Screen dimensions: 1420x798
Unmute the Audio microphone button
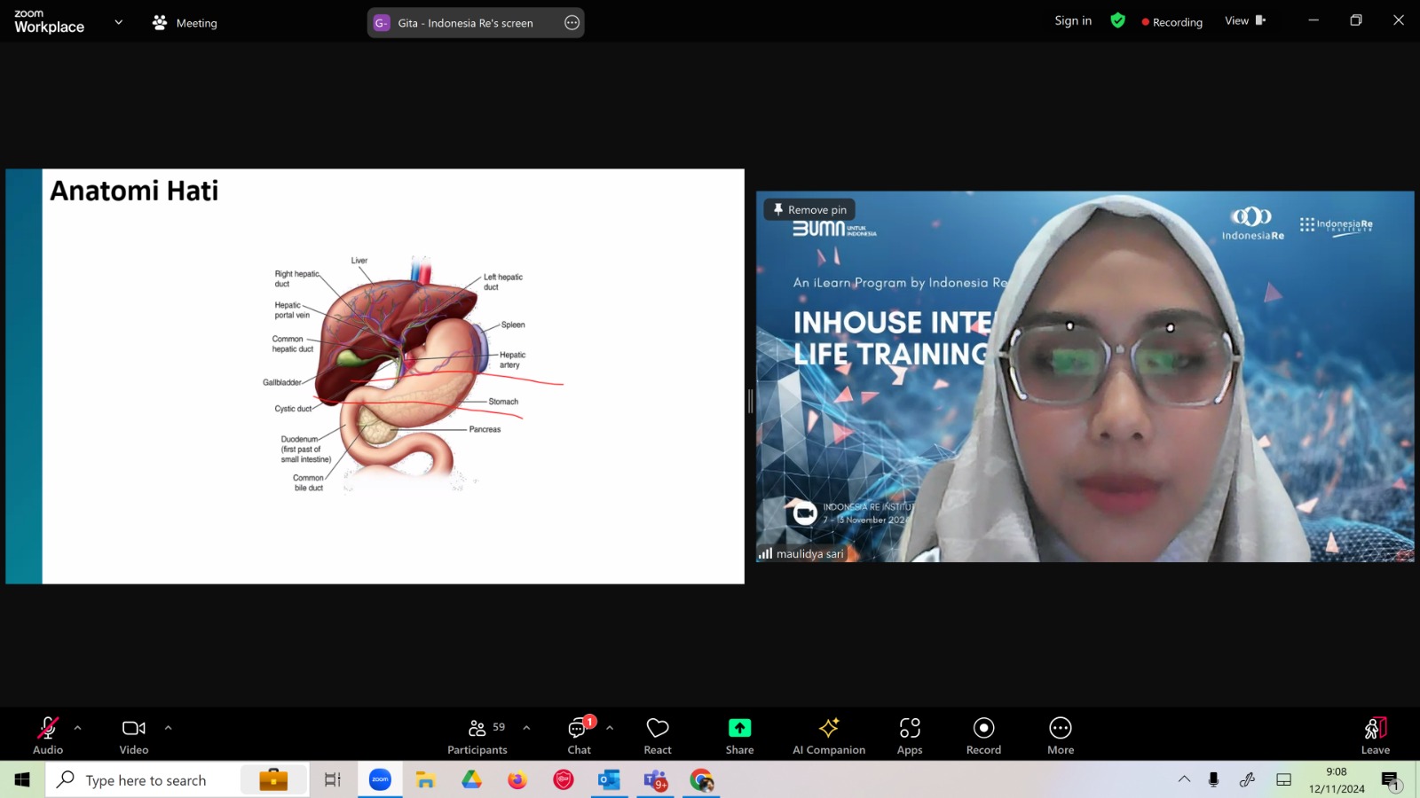click(x=48, y=735)
